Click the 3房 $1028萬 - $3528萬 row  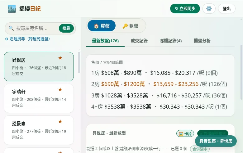(159, 96)
